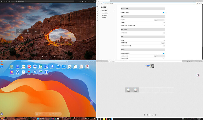Open the dropdown under the 外观 section
203x120 pixels.
pyautogui.click(x=159, y=20)
